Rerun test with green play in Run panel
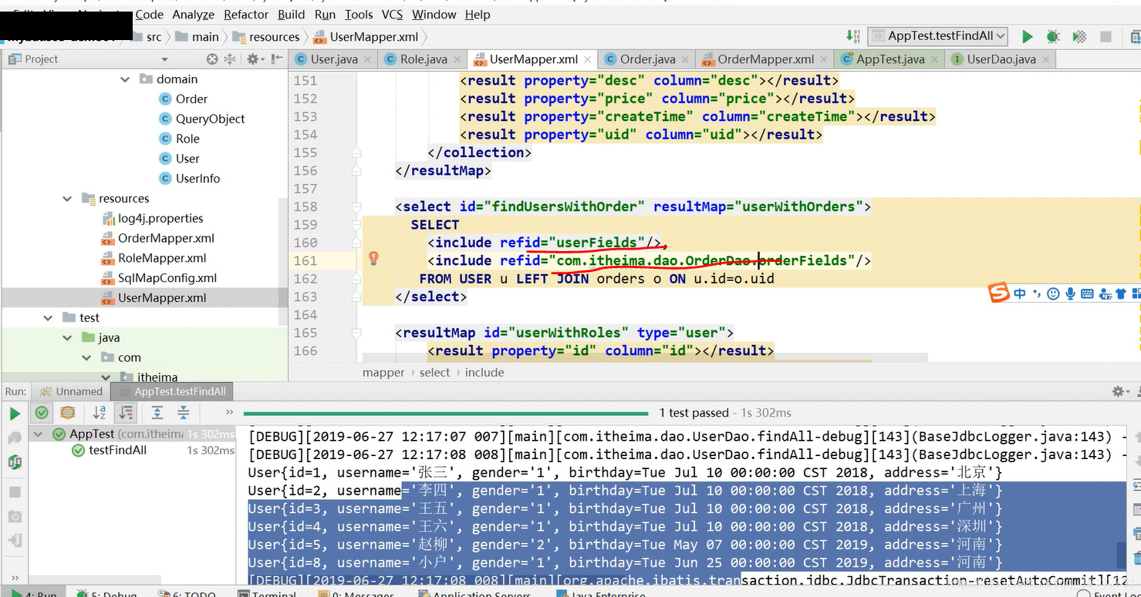The image size is (1141, 597). click(x=15, y=414)
